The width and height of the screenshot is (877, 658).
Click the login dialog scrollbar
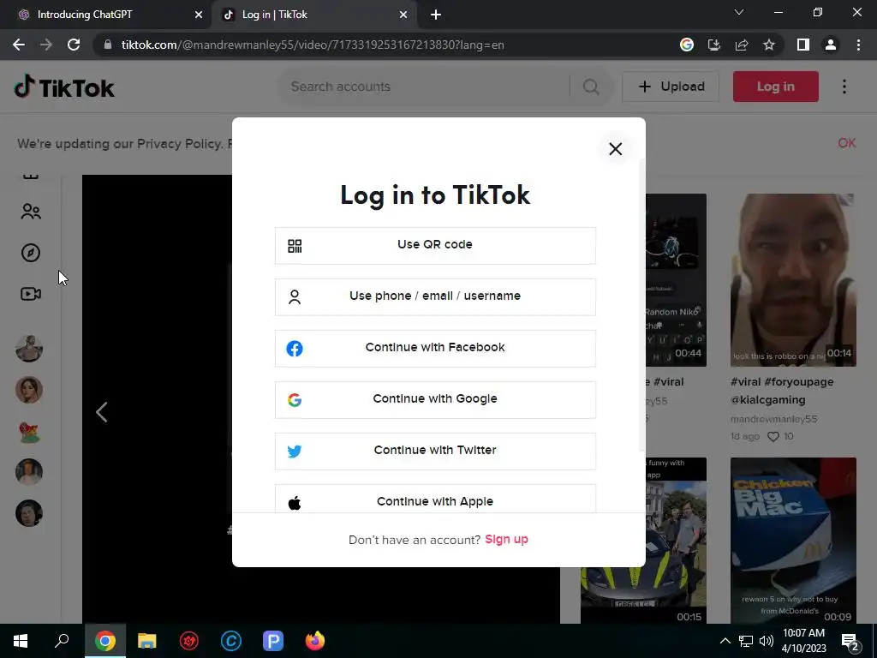click(642, 305)
